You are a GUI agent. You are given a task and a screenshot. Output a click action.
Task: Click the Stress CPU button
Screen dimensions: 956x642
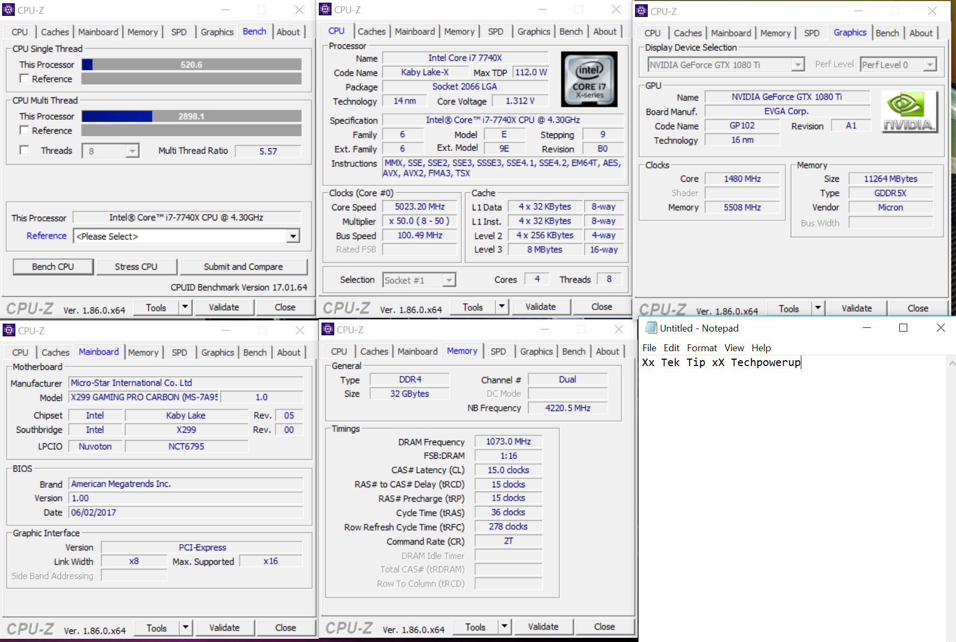(x=136, y=266)
